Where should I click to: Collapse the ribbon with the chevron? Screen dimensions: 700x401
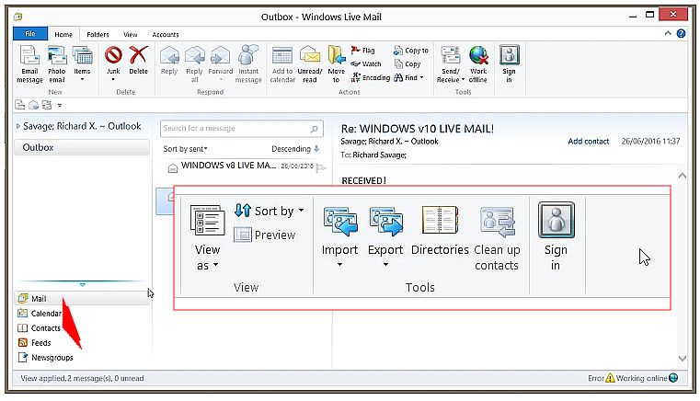668,33
